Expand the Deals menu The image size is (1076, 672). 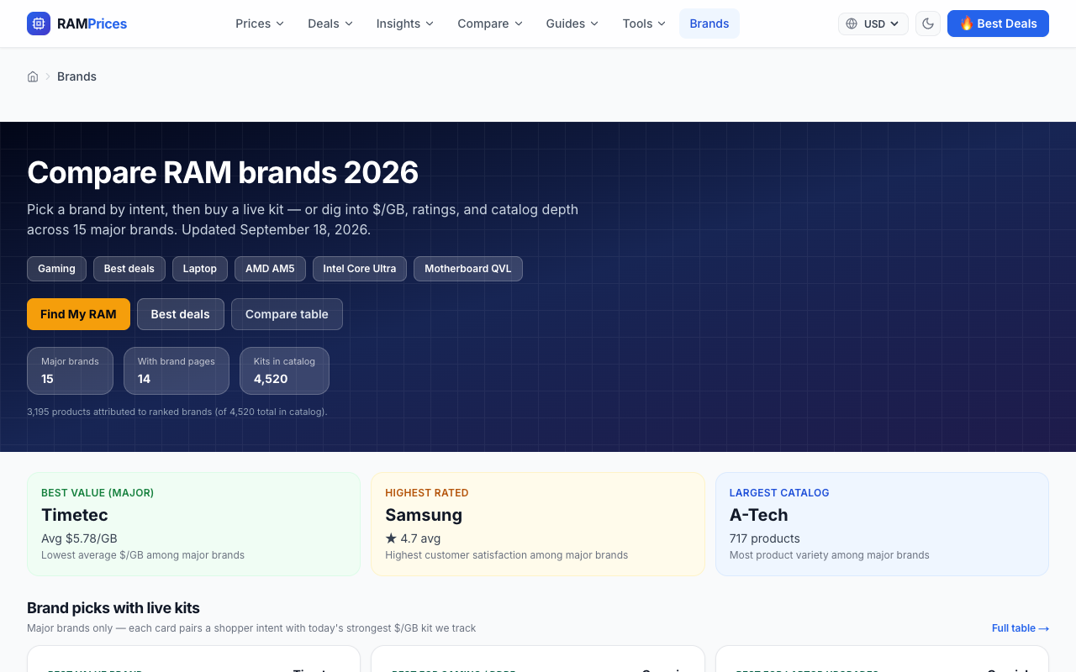[x=330, y=24]
